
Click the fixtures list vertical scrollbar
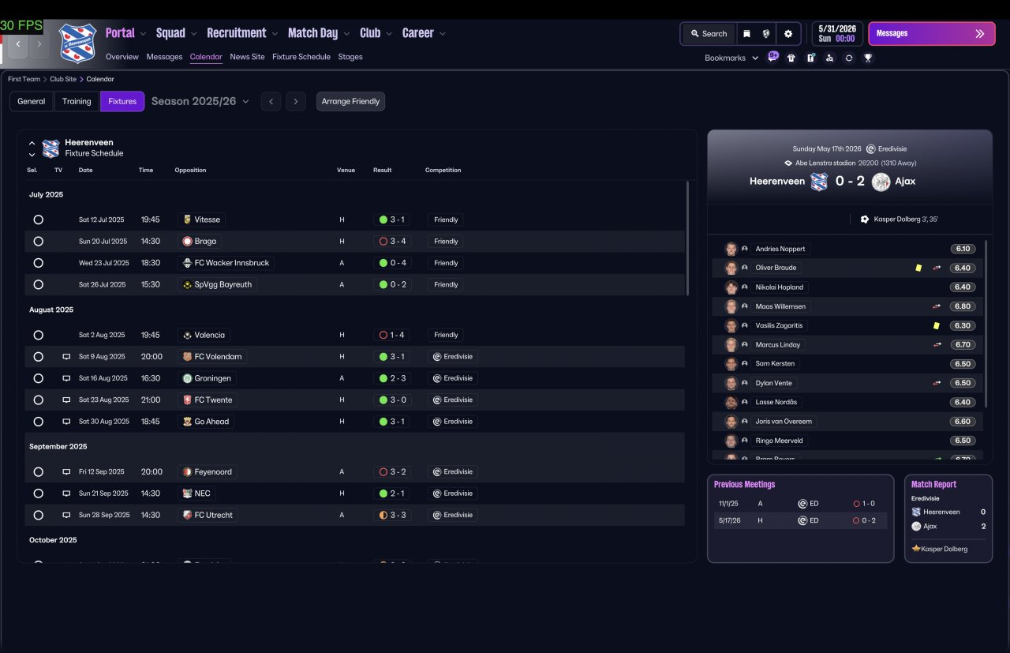pyautogui.click(x=688, y=238)
